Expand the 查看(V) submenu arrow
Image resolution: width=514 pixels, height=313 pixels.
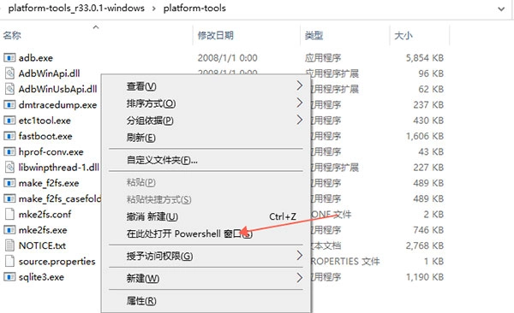pyautogui.click(x=299, y=86)
